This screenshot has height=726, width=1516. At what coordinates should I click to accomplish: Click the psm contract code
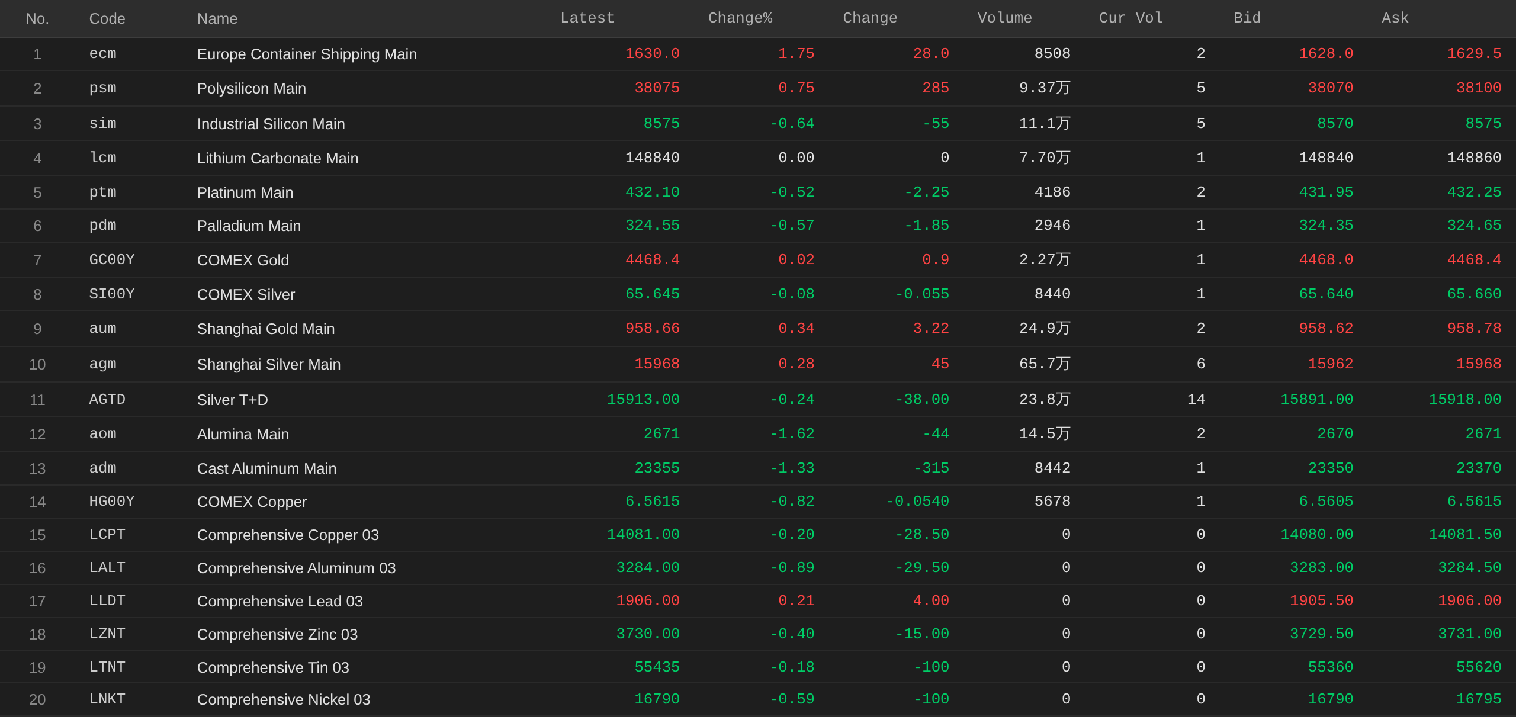tap(102, 88)
